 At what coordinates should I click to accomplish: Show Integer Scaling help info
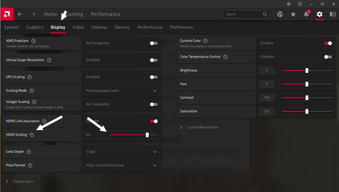pos(34,102)
